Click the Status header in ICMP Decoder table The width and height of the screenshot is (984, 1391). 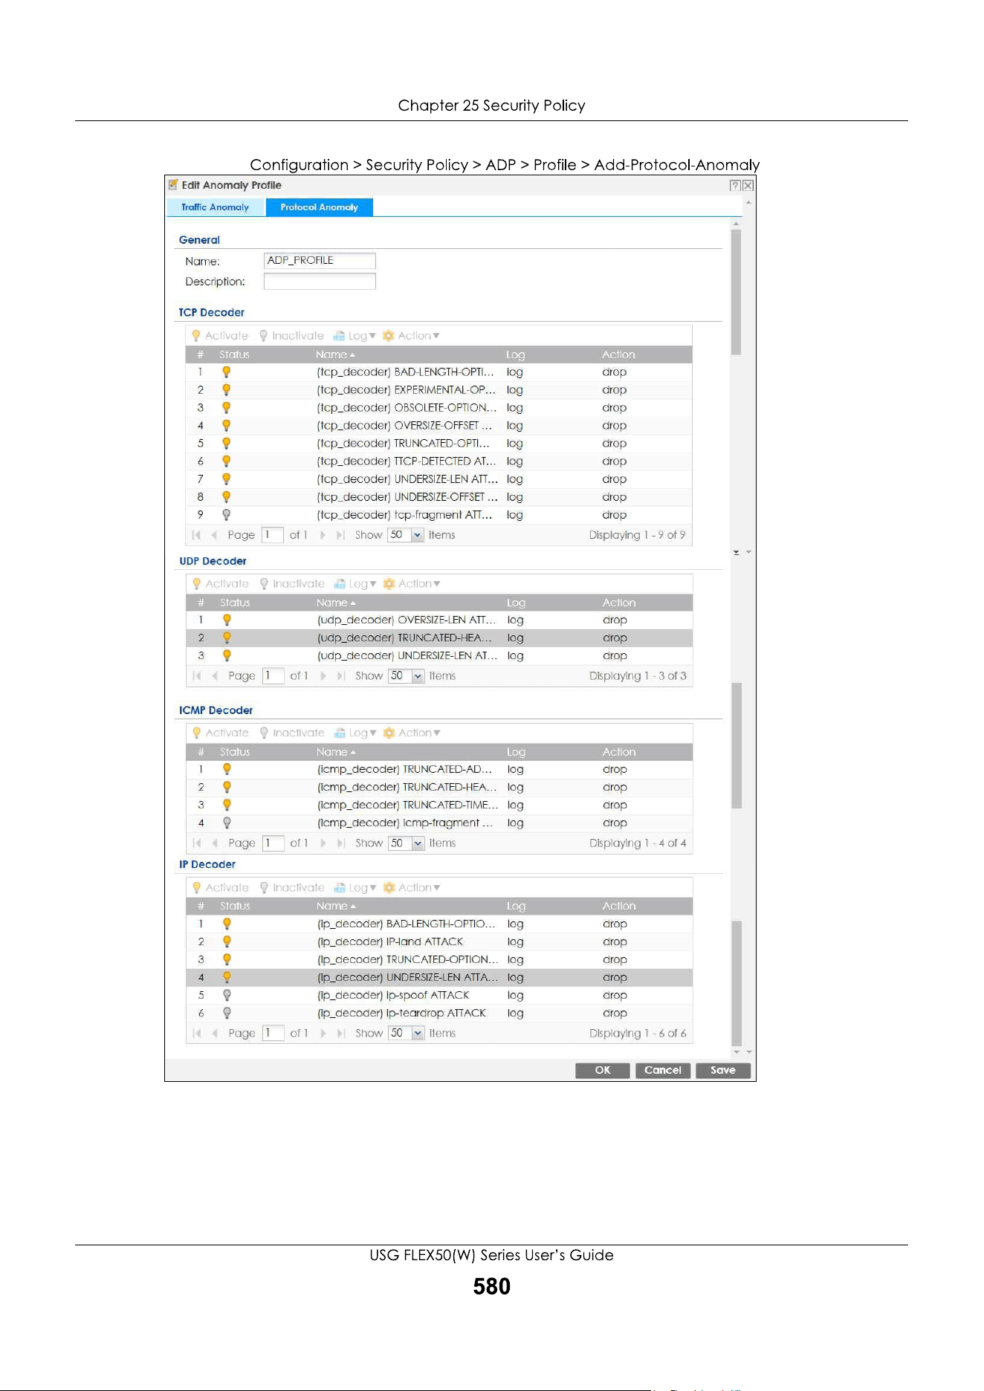click(x=235, y=752)
